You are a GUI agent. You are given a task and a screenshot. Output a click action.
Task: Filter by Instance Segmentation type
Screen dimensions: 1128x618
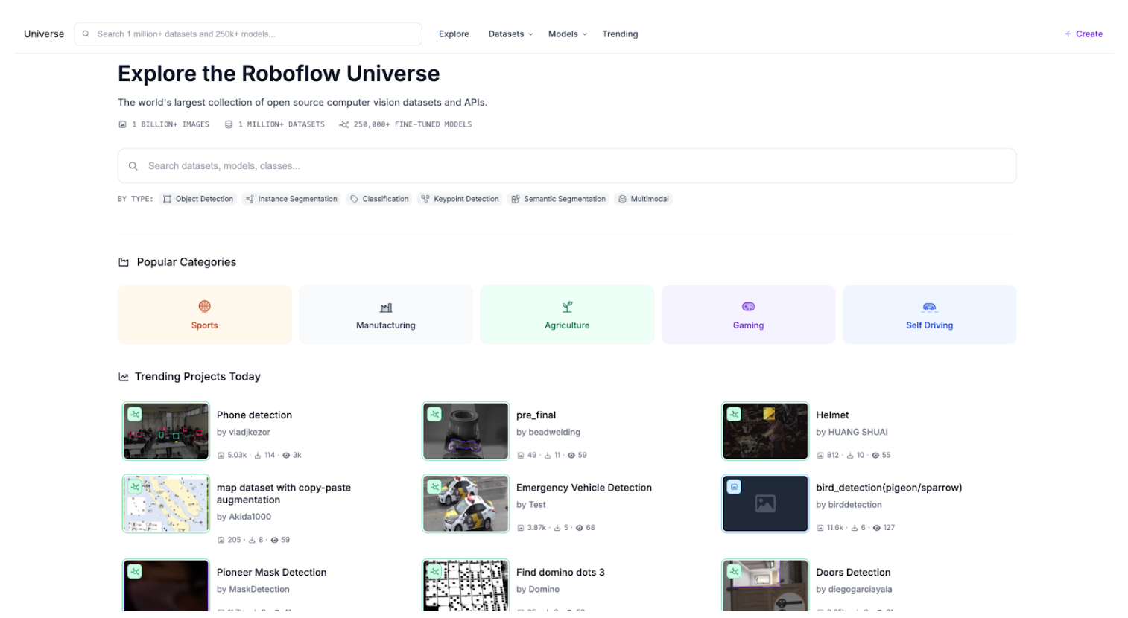[x=291, y=199]
